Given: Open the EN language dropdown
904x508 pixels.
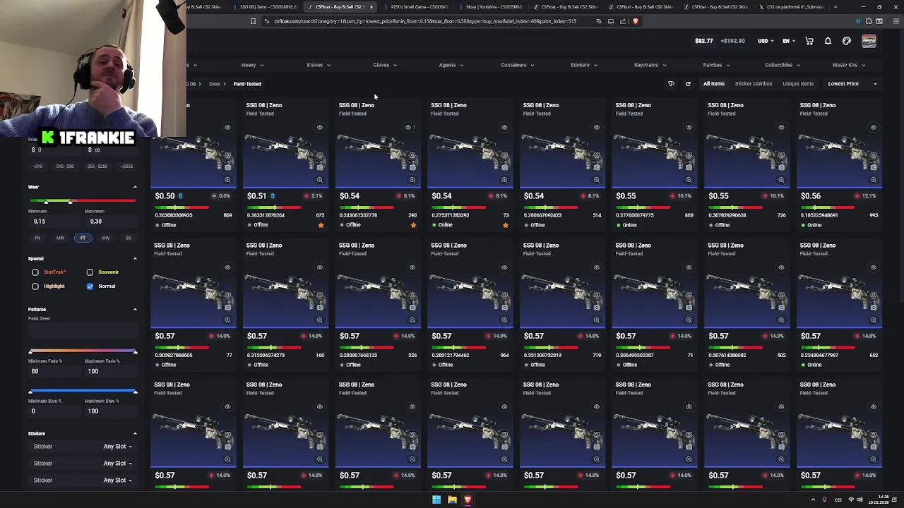Looking at the screenshot, I should tap(789, 41).
